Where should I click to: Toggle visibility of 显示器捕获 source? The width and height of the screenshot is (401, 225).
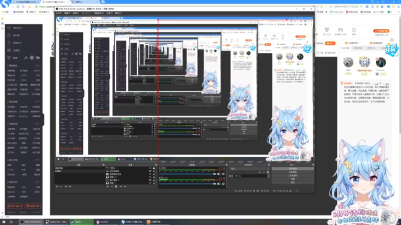(x=150, y=171)
